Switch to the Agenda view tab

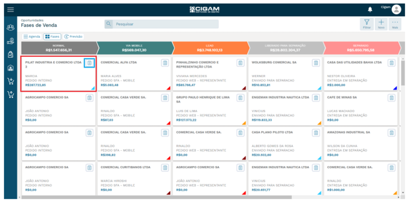pos(32,36)
